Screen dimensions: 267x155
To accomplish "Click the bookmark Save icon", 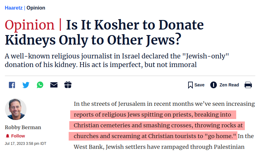I will tap(190, 85).
